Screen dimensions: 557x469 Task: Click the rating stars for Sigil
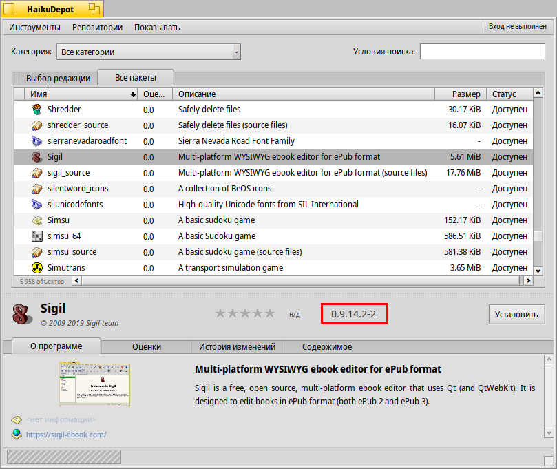[x=245, y=313]
